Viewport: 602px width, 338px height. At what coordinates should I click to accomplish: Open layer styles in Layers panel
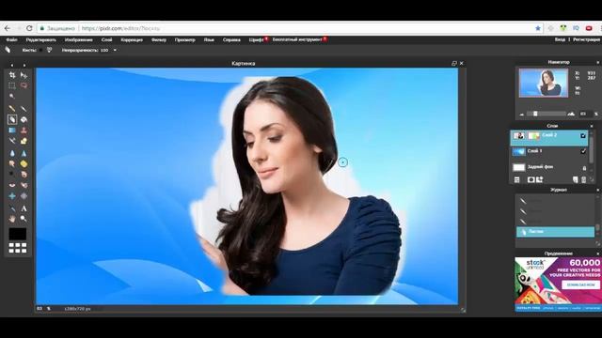click(x=539, y=179)
